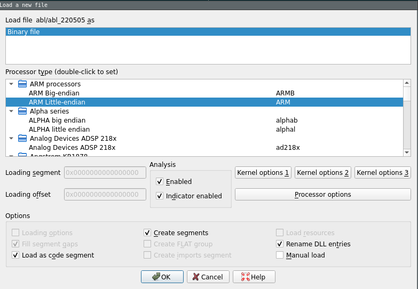The width and height of the screenshot is (418, 289).
Task: Toggle the Rename DLL entries checkbox
Action: pyautogui.click(x=280, y=244)
